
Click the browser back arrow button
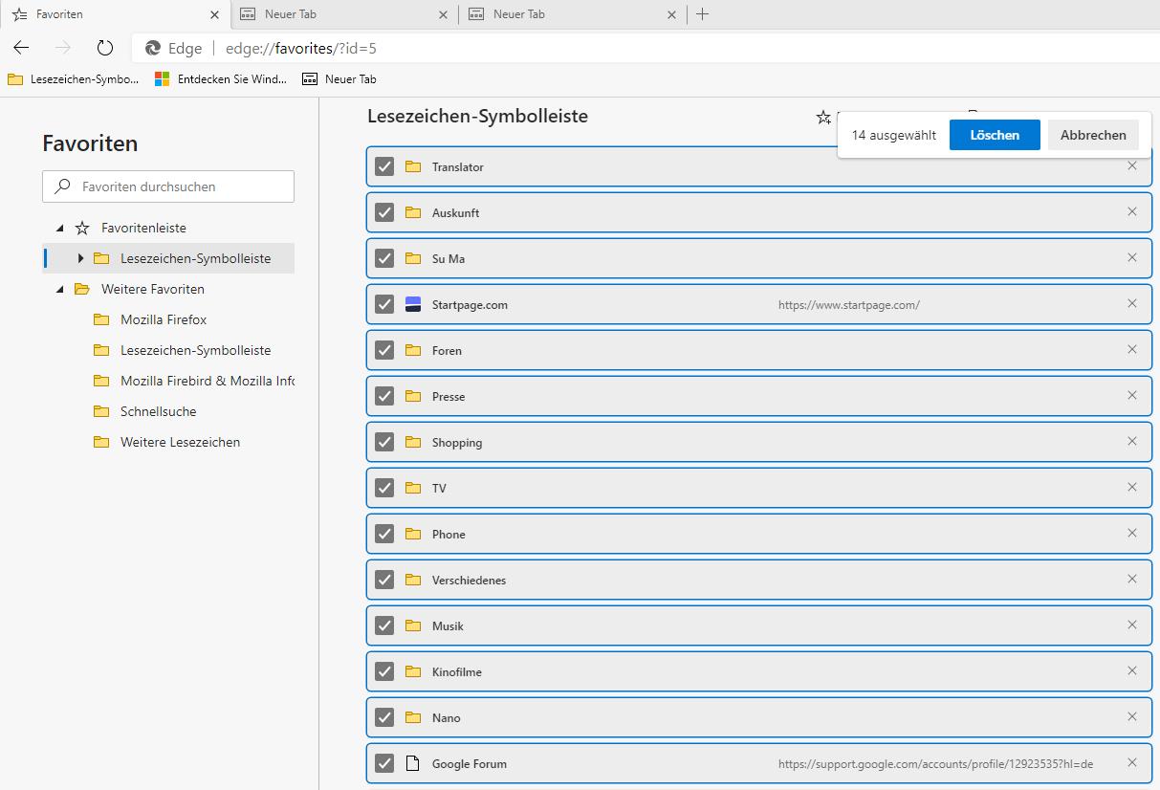tap(21, 48)
